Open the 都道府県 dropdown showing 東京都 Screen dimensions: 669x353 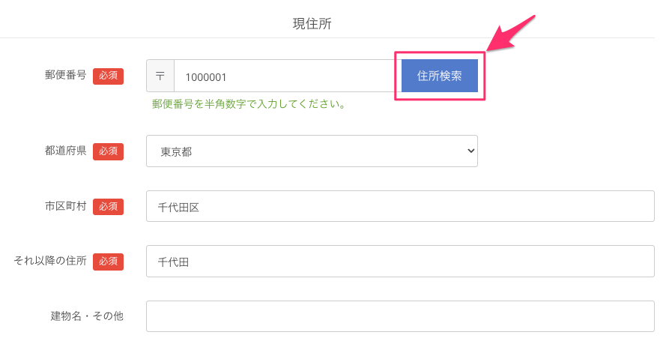[312, 151]
